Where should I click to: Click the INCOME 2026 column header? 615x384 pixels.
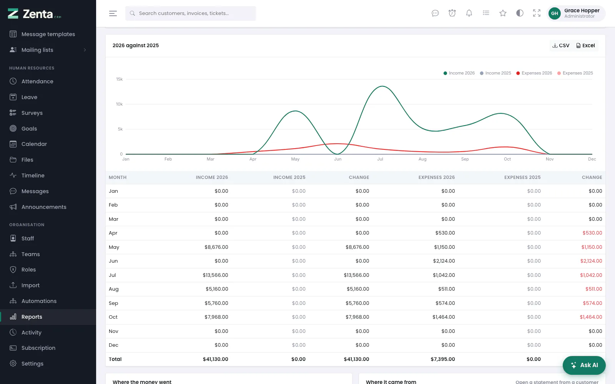[212, 177]
